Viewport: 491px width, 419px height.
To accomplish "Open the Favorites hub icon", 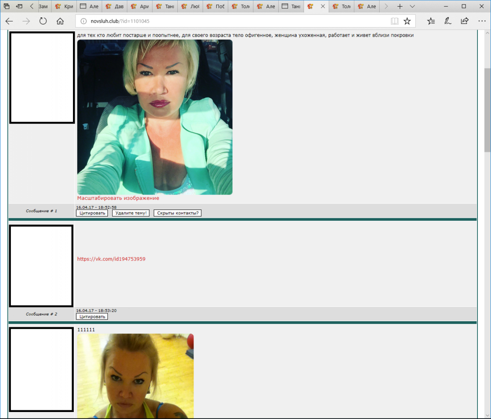I will coord(431,21).
